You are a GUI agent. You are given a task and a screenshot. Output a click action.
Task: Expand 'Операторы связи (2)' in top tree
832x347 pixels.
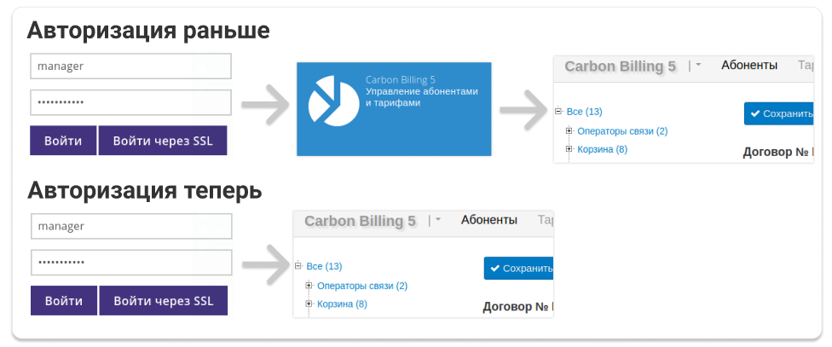point(569,130)
